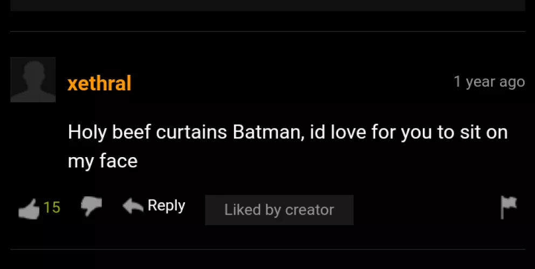Image resolution: width=535 pixels, height=269 pixels.
Task: Click the dark panel above the comment
Action: [267, 5]
